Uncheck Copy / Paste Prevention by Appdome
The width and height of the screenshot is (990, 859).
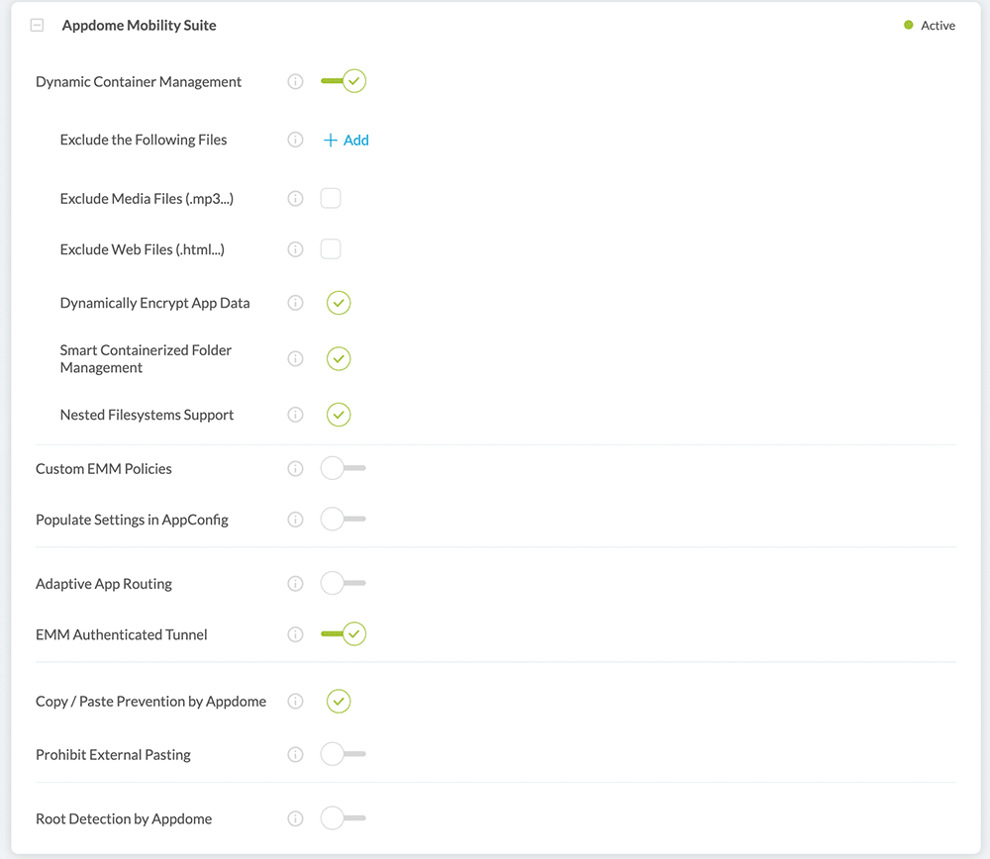click(339, 701)
